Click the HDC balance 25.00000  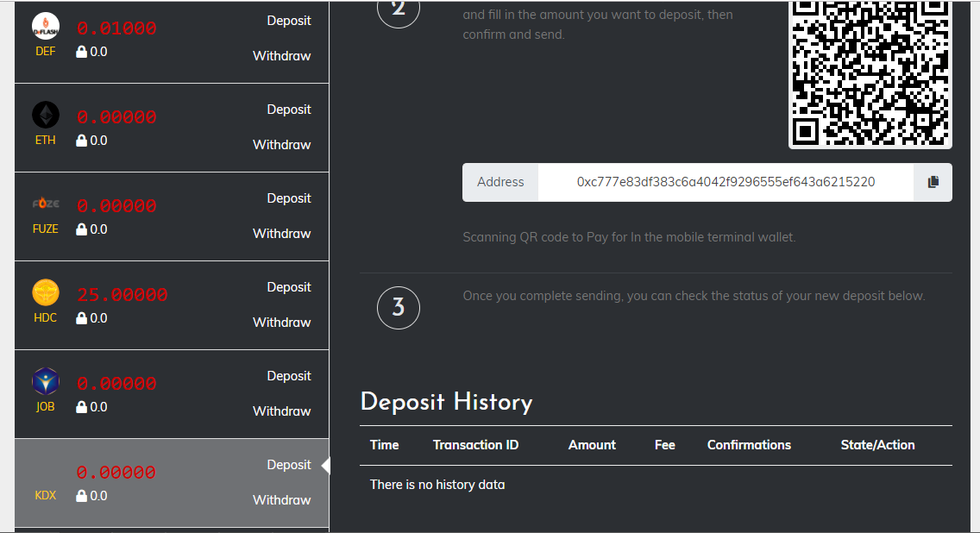point(122,294)
